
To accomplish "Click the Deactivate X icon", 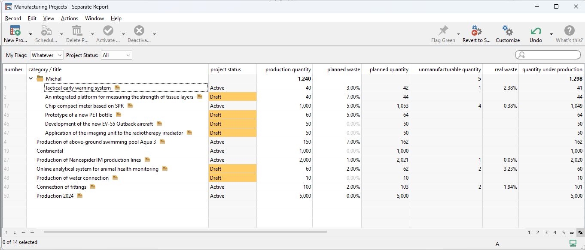I will click(x=139, y=31).
